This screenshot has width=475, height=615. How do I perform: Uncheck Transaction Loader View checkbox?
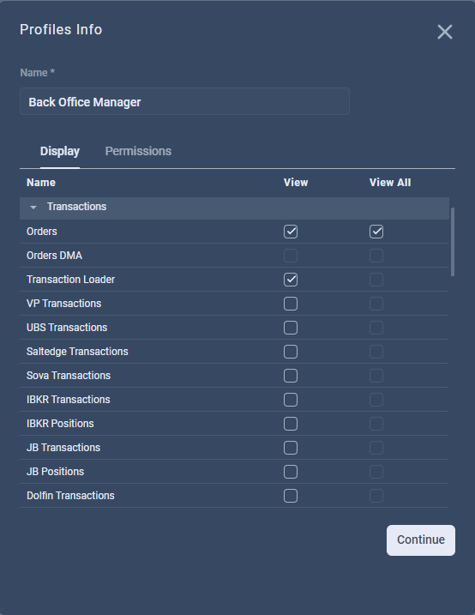[291, 280]
